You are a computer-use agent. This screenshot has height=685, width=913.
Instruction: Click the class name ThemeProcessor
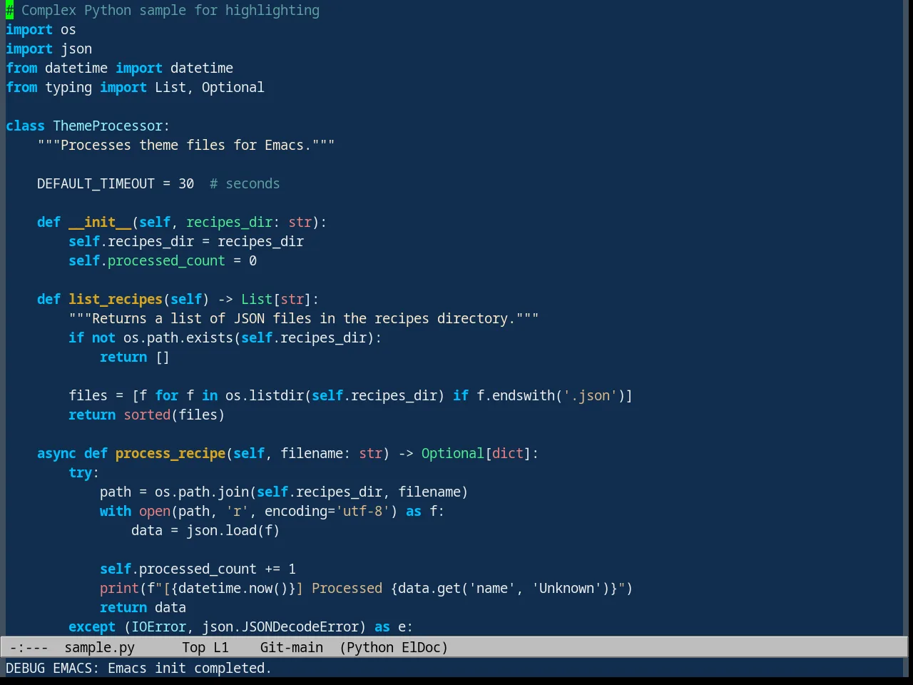click(108, 126)
